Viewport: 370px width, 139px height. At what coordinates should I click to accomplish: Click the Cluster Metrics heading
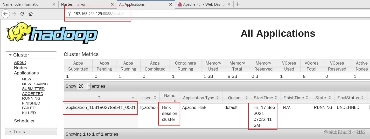81,54
